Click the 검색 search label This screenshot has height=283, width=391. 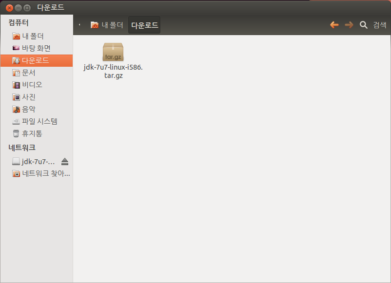(x=379, y=25)
